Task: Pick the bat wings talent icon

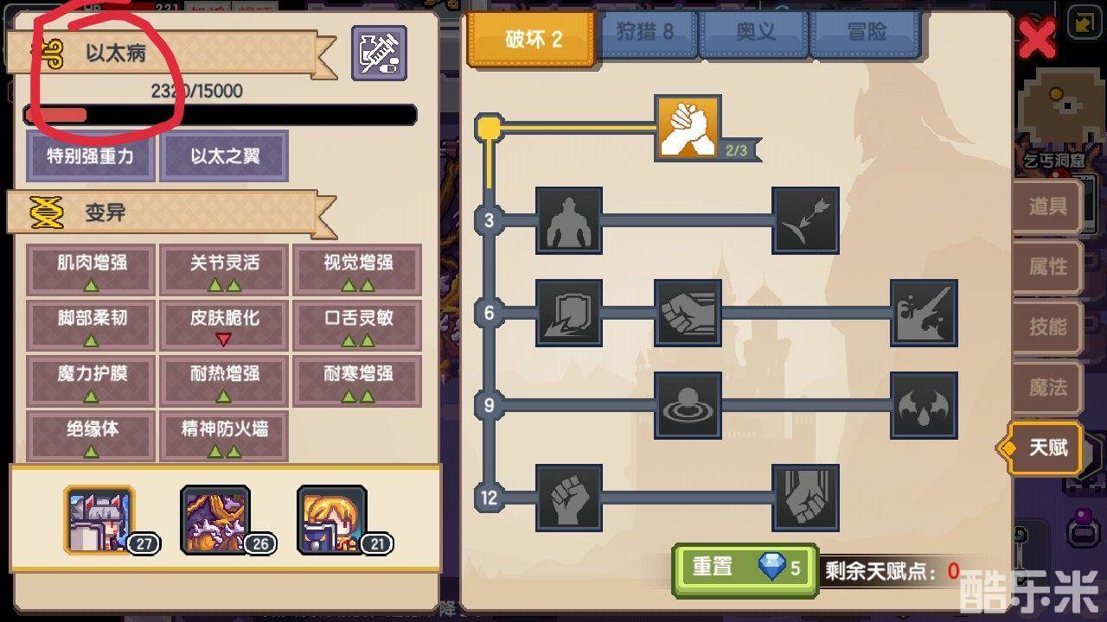Action: click(924, 404)
